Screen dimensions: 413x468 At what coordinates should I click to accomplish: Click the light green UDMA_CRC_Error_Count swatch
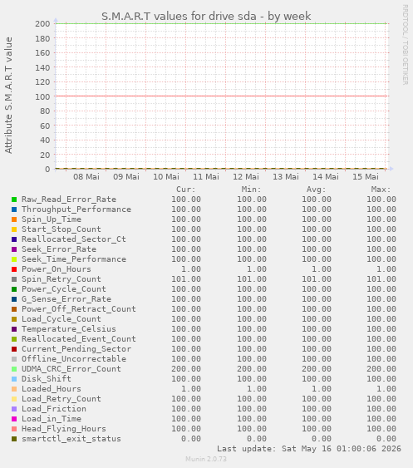coord(14,369)
